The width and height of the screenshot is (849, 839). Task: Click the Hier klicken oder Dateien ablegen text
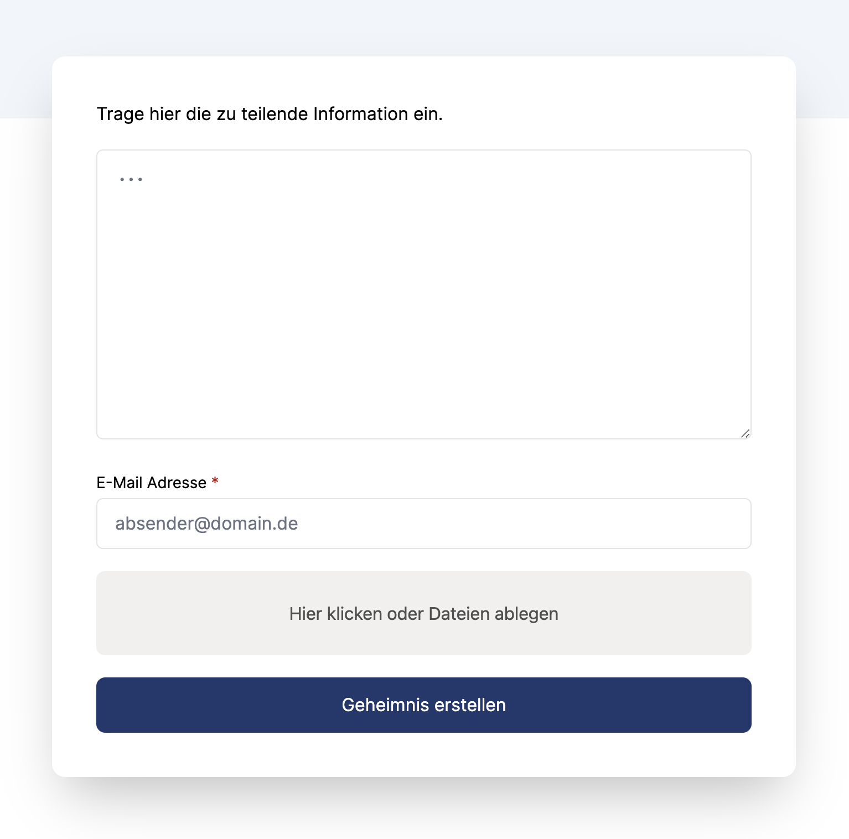(x=423, y=614)
